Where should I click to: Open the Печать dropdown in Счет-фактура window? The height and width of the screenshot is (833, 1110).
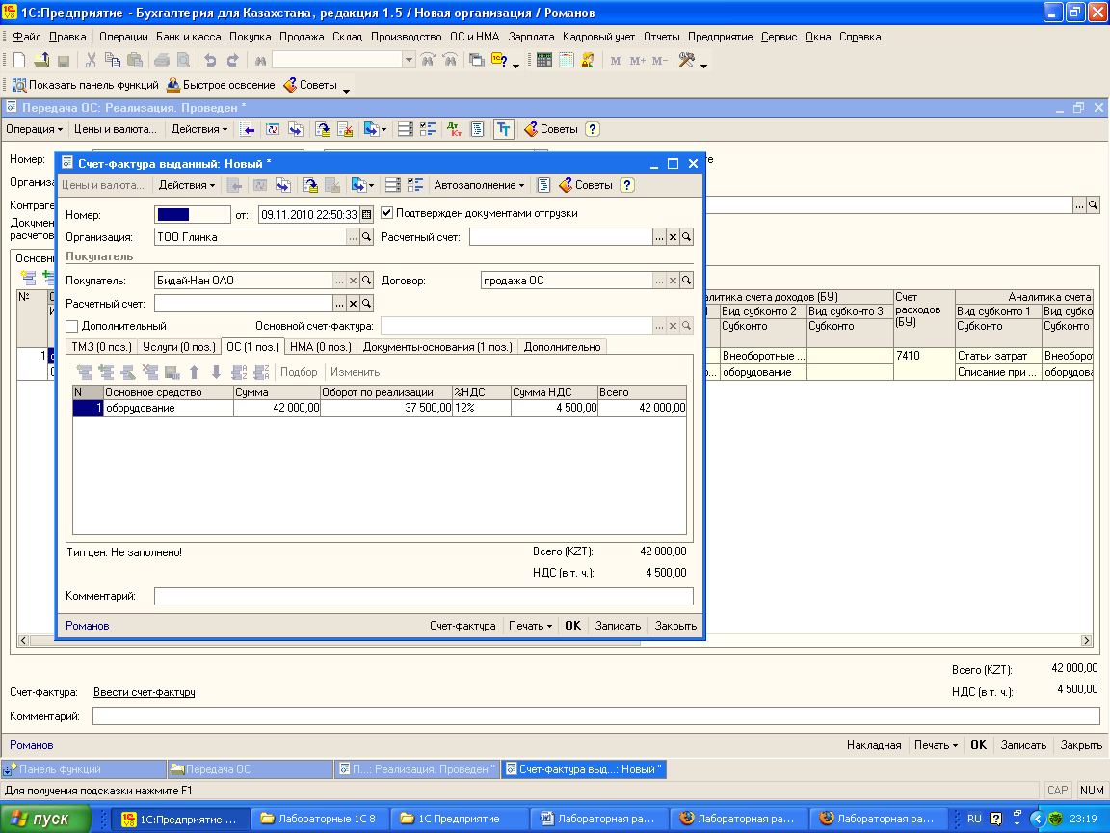[x=530, y=626]
